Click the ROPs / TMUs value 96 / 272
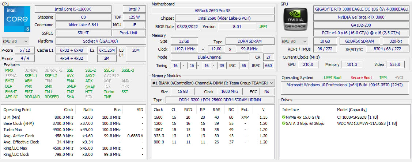Screen dimensions: 412x162 tap(325, 49)
